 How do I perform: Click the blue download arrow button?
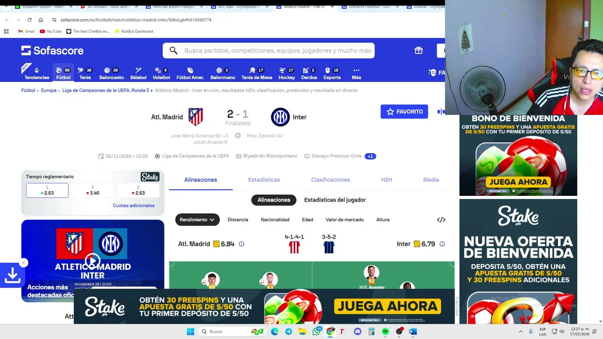pos(12,275)
